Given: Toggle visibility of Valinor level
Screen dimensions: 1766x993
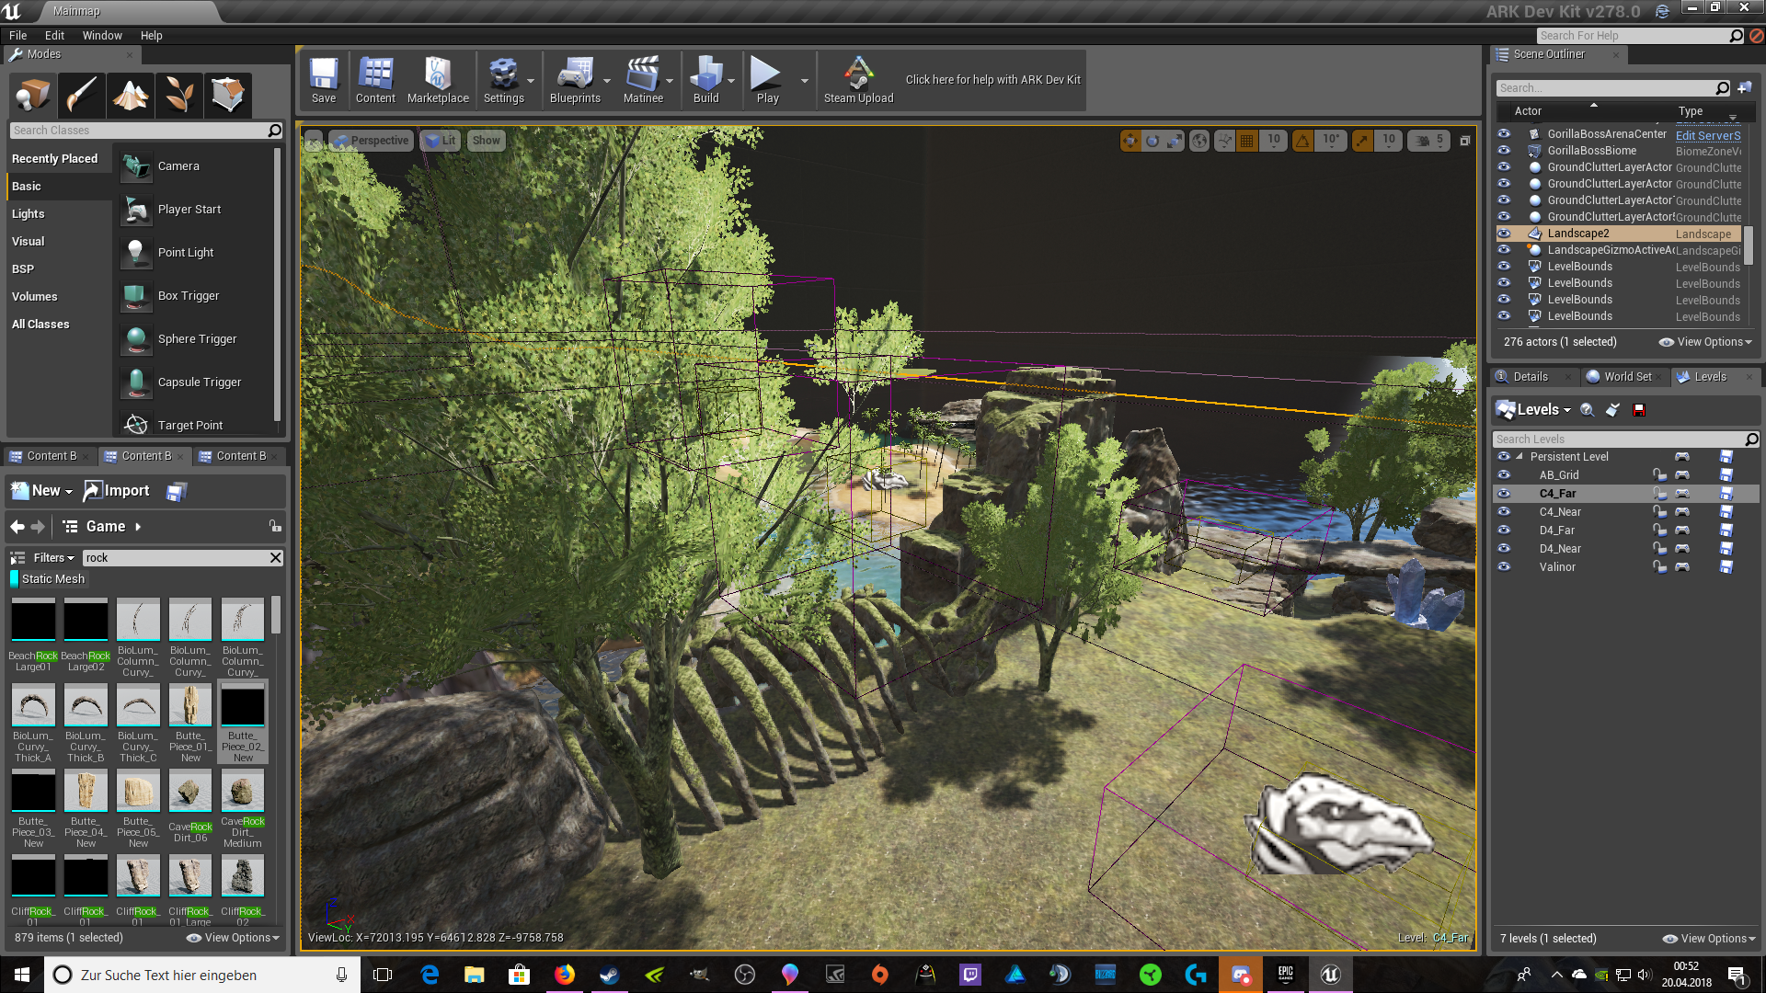Looking at the screenshot, I should [x=1504, y=567].
